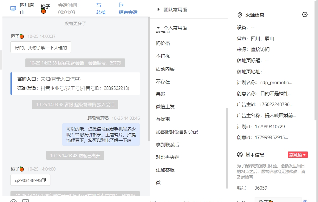Click the quick-phrase list scrollbar

click(x=227, y=148)
